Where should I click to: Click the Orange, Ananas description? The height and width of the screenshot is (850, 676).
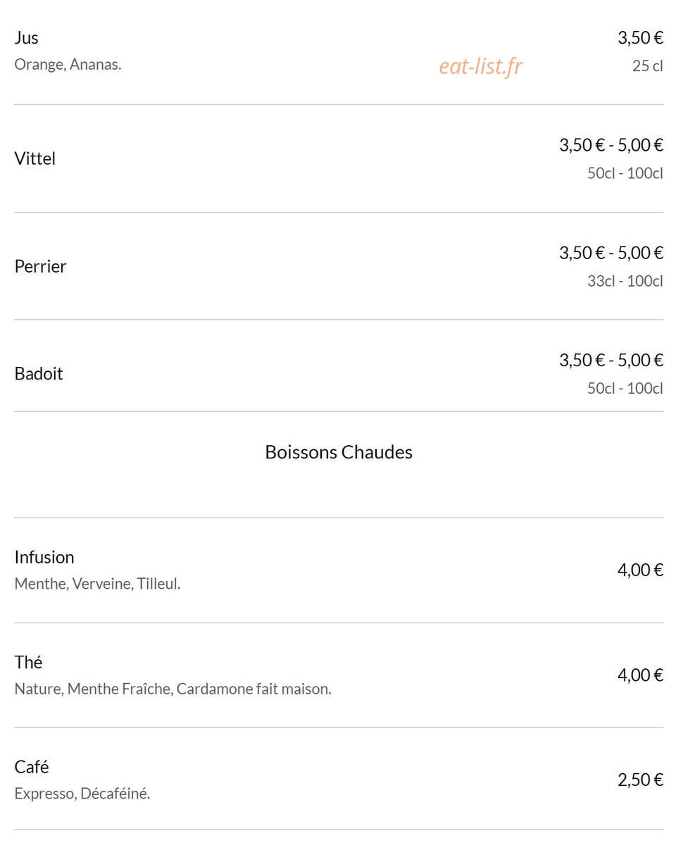pyautogui.click(x=68, y=65)
